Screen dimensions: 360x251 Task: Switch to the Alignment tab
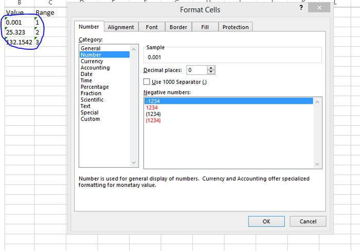(121, 27)
